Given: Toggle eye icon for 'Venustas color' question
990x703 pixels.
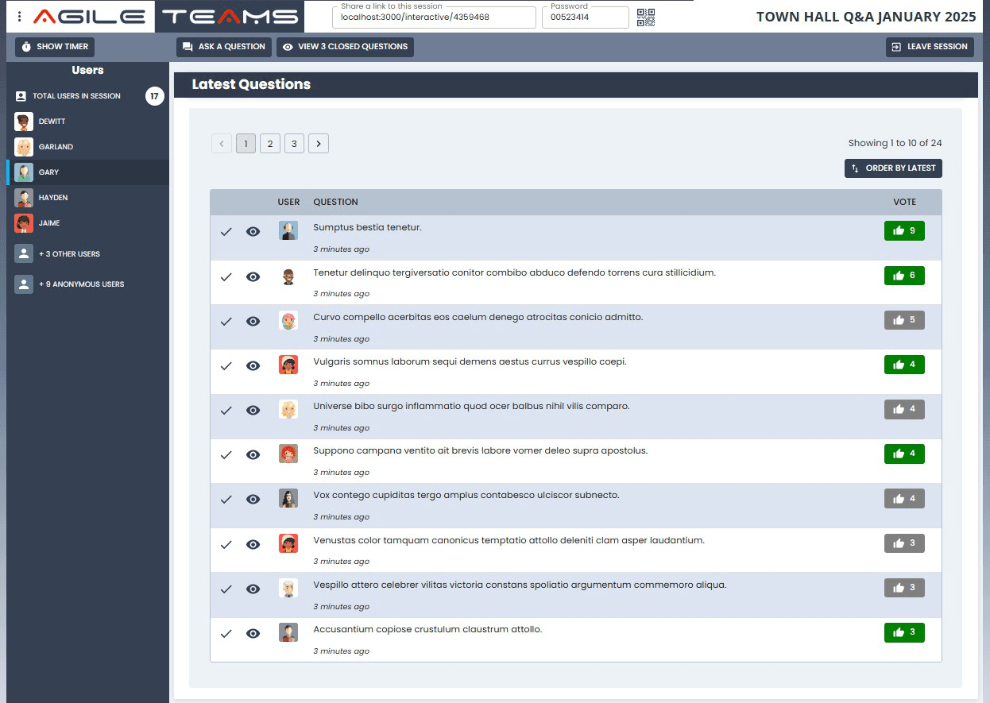Looking at the screenshot, I should pos(253,544).
